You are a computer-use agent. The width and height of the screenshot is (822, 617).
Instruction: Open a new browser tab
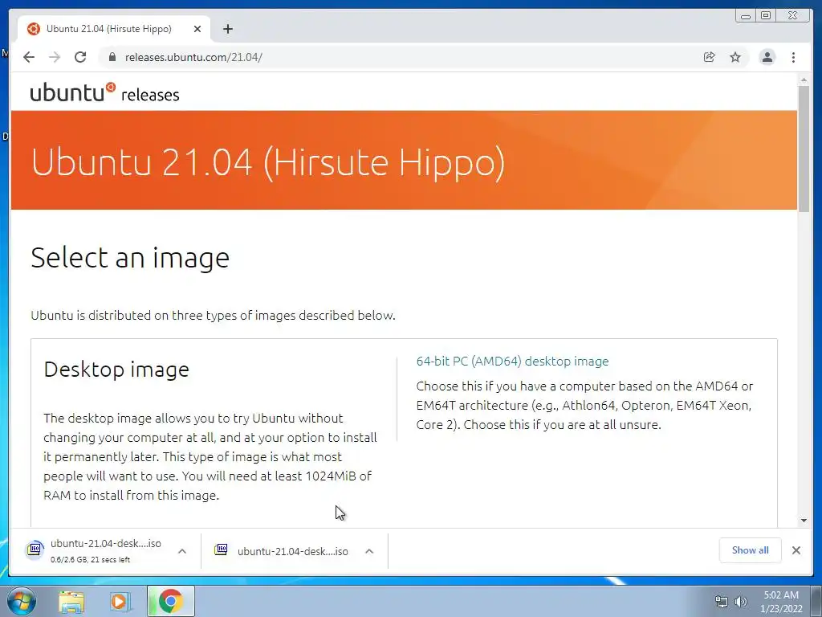(x=227, y=29)
